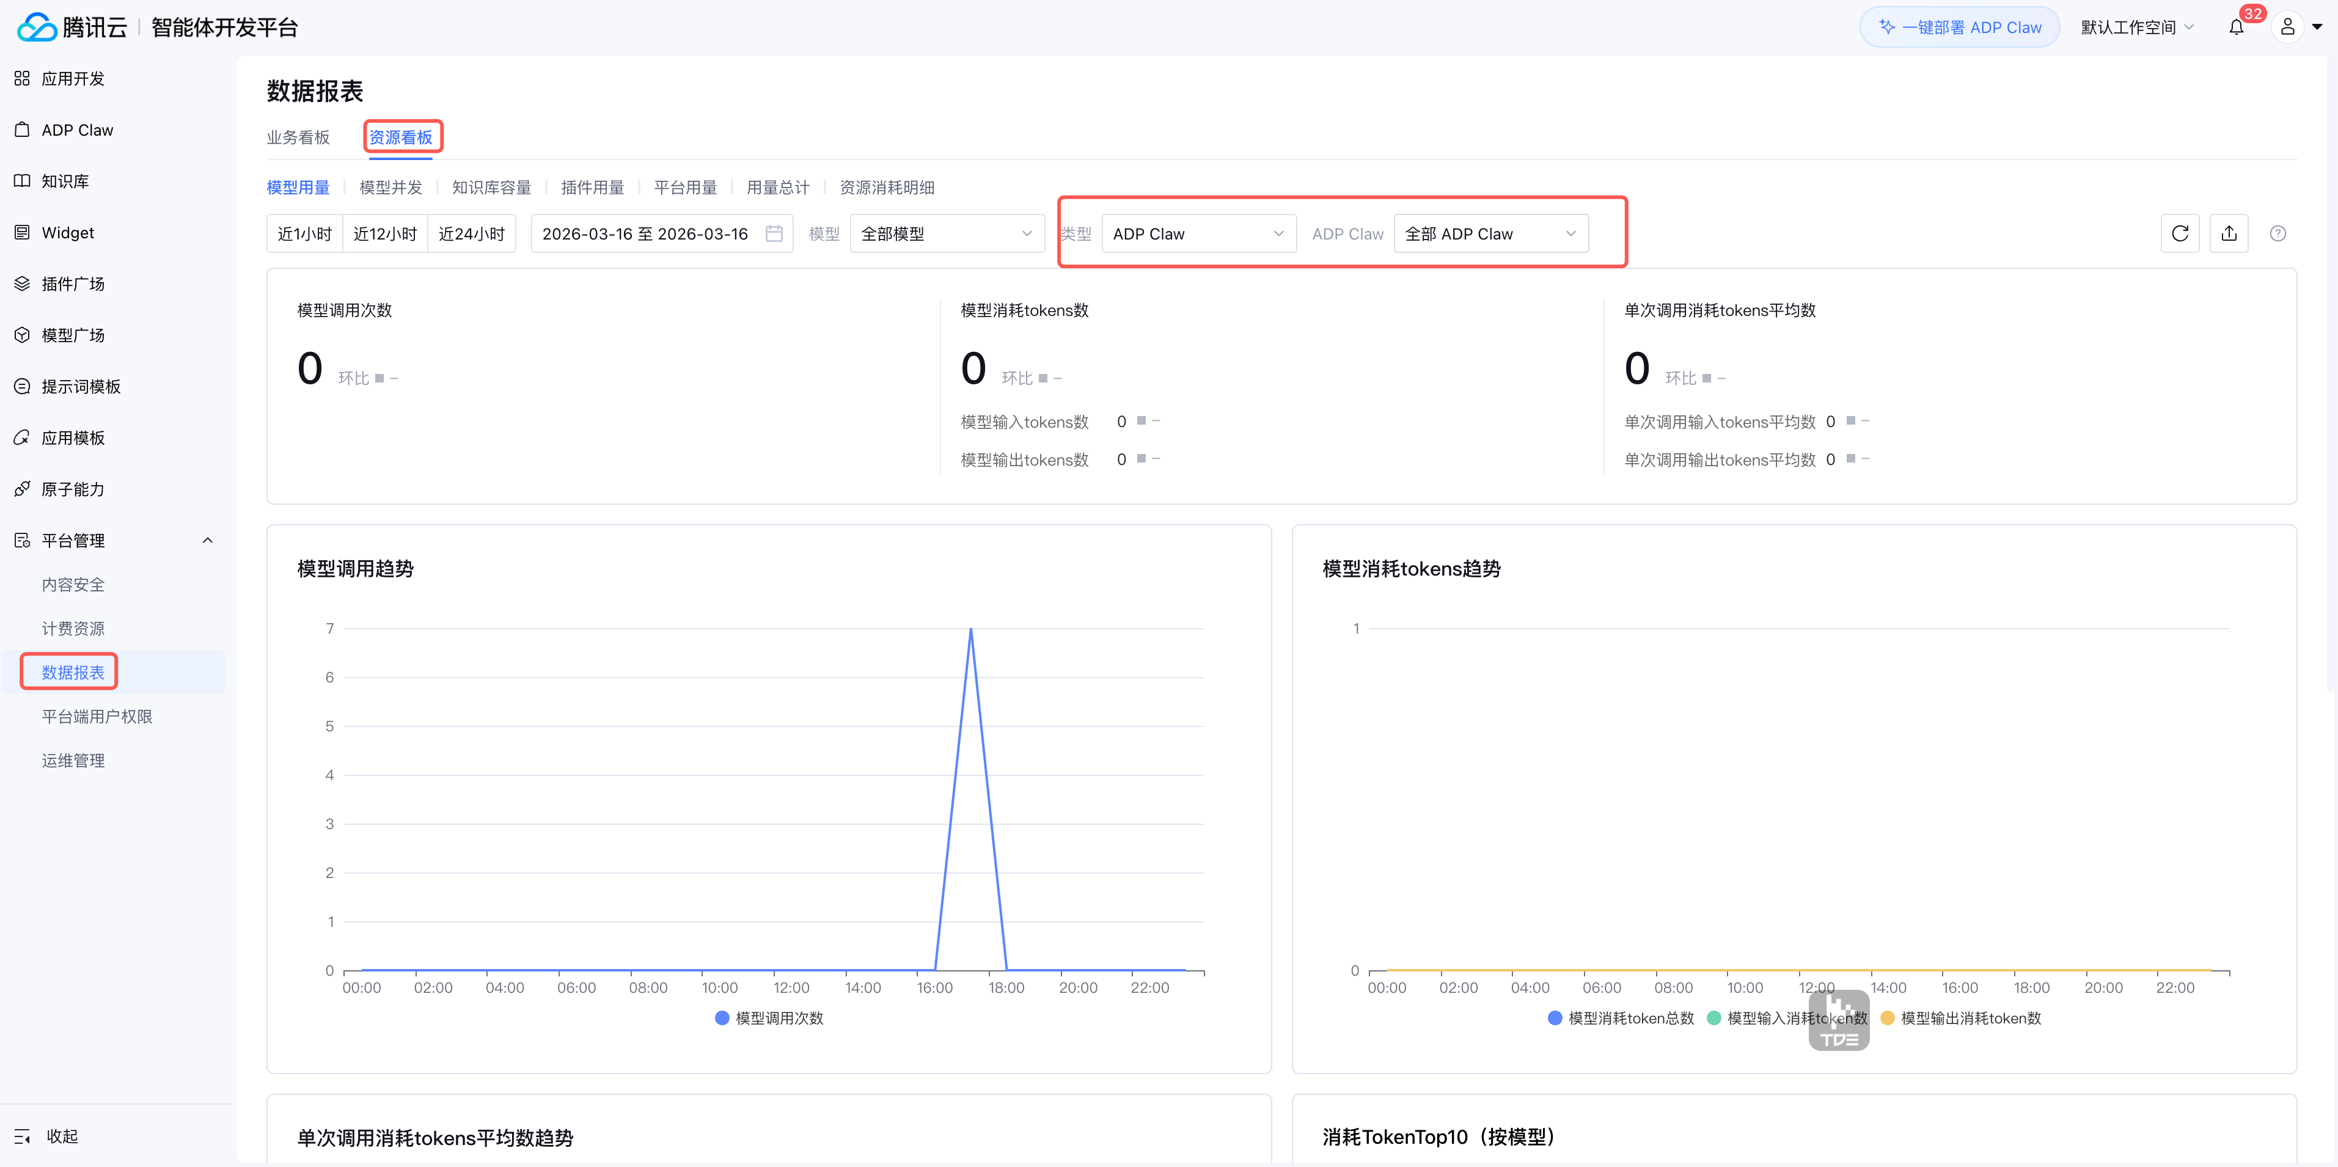
Task: Select the 近24小时 time range
Action: point(471,233)
